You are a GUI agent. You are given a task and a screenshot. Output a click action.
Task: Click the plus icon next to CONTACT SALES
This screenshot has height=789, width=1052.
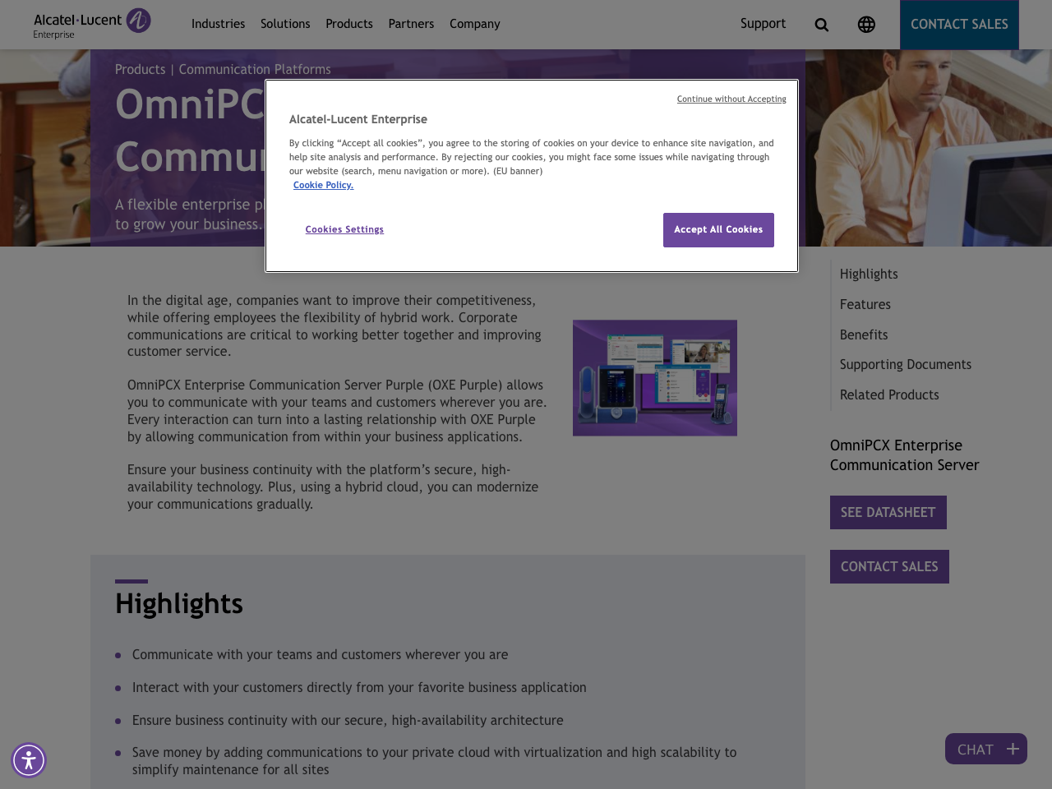(x=1012, y=748)
